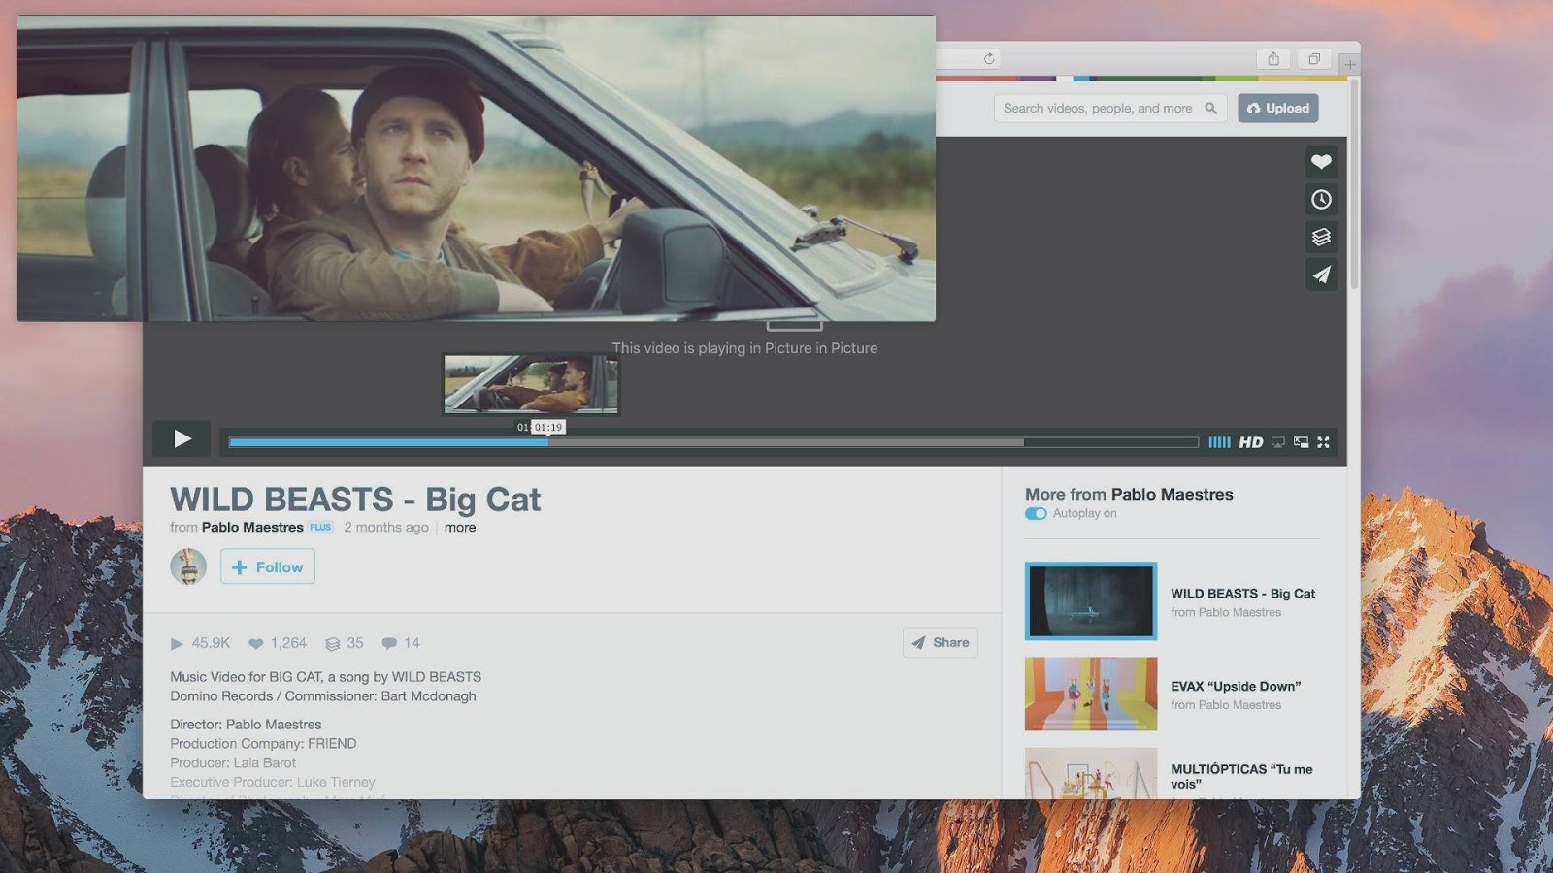1553x873 pixels.
Task: Click the 1,264 likes heart count
Action: pyautogui.click(x=278, y=643)
